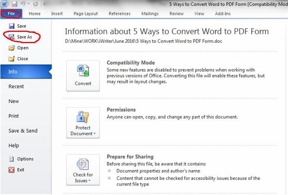Image resolution: width=288 pixels, height=195 pixels.
Task: Open the File tab
Action: pos(11,14)
